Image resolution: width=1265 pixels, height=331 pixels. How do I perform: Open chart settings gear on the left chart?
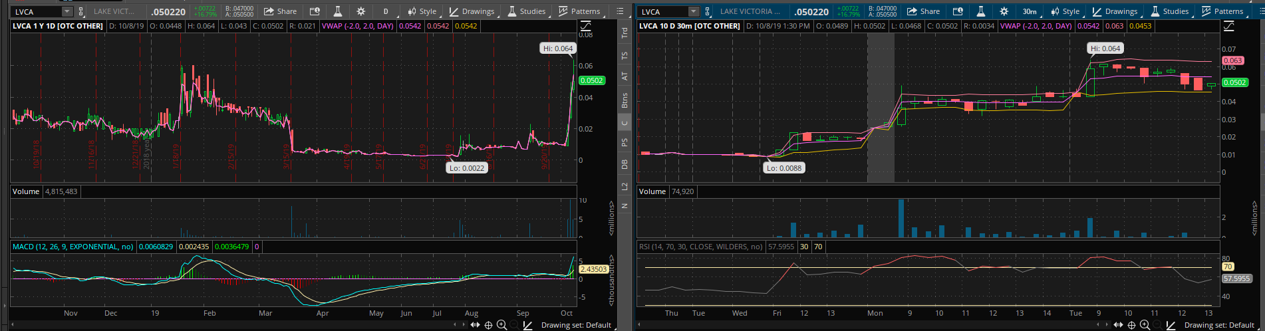click(x=360, y=12)
